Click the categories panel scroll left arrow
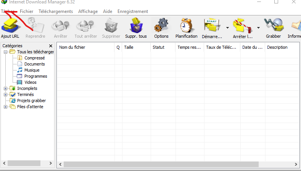Screen dimensions: 301x171 [4, 163]
